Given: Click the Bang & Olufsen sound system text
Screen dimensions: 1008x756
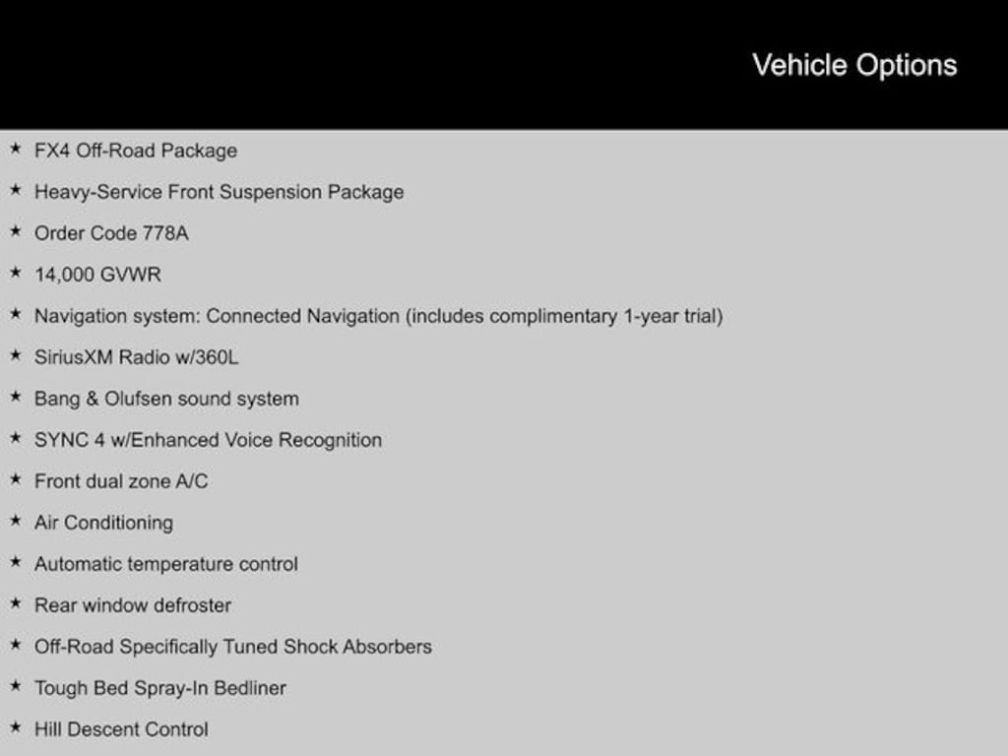Looking at the screenshot, I should tap(166, 399).
